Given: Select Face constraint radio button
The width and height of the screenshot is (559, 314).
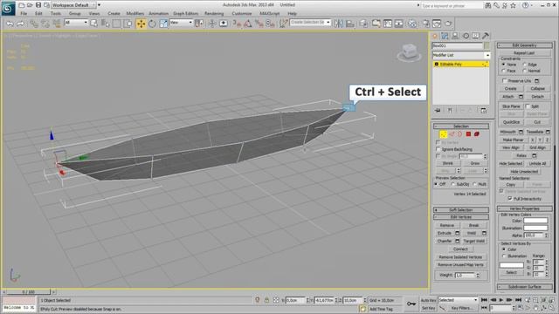Looking at the screenshot, I should (504, 71).
